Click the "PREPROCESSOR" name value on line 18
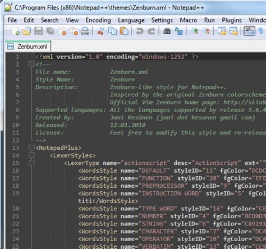The width and height of the screenshot is (266, 249). pos(163,186)
